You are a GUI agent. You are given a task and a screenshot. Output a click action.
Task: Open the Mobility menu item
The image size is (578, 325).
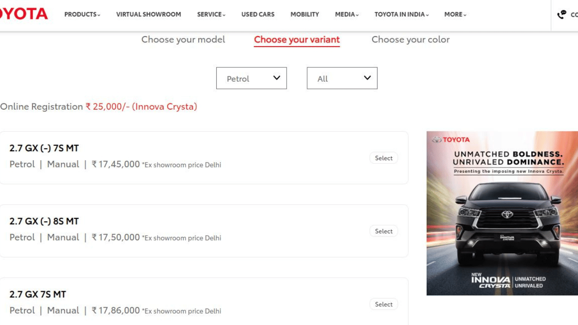pos(305,14)
